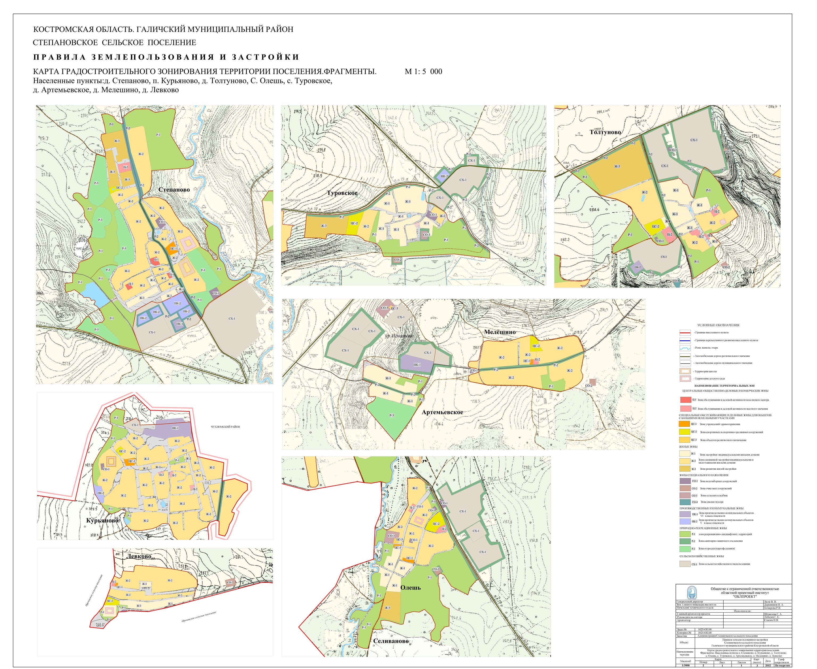Click the blue pond in Степаново map
The image size is (817, 669).
tap(95, 294)
